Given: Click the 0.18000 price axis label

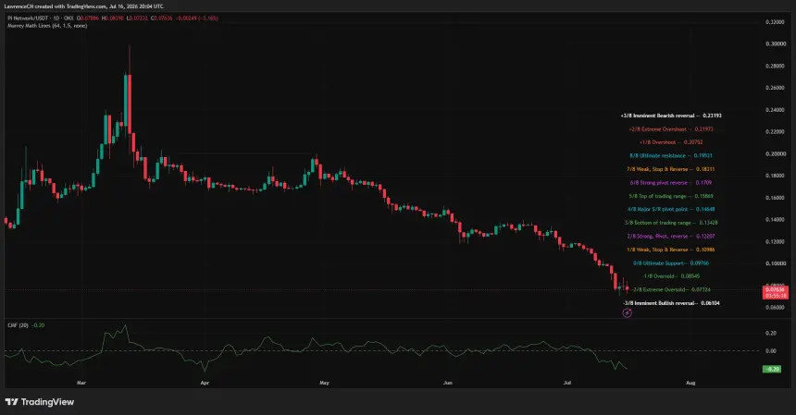Looking at the screenshot, I should [x=775, y=176].
